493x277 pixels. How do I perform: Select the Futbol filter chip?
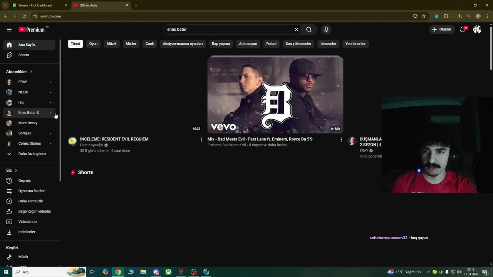(272, 44)
